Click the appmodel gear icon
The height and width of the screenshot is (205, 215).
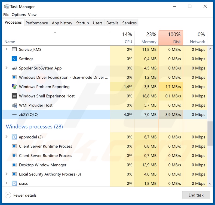(14, 137)
